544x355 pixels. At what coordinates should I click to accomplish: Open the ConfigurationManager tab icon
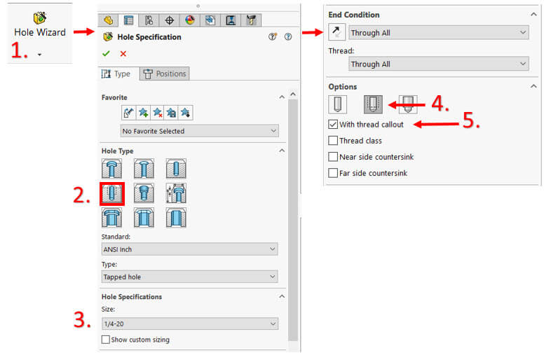pyautogui.click(x=149, y=20)
